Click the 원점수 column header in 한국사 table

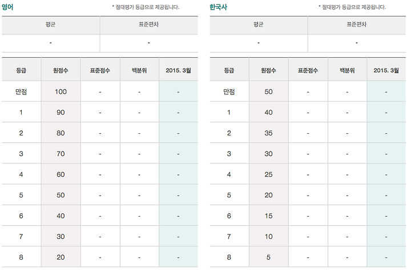point(268,70)
